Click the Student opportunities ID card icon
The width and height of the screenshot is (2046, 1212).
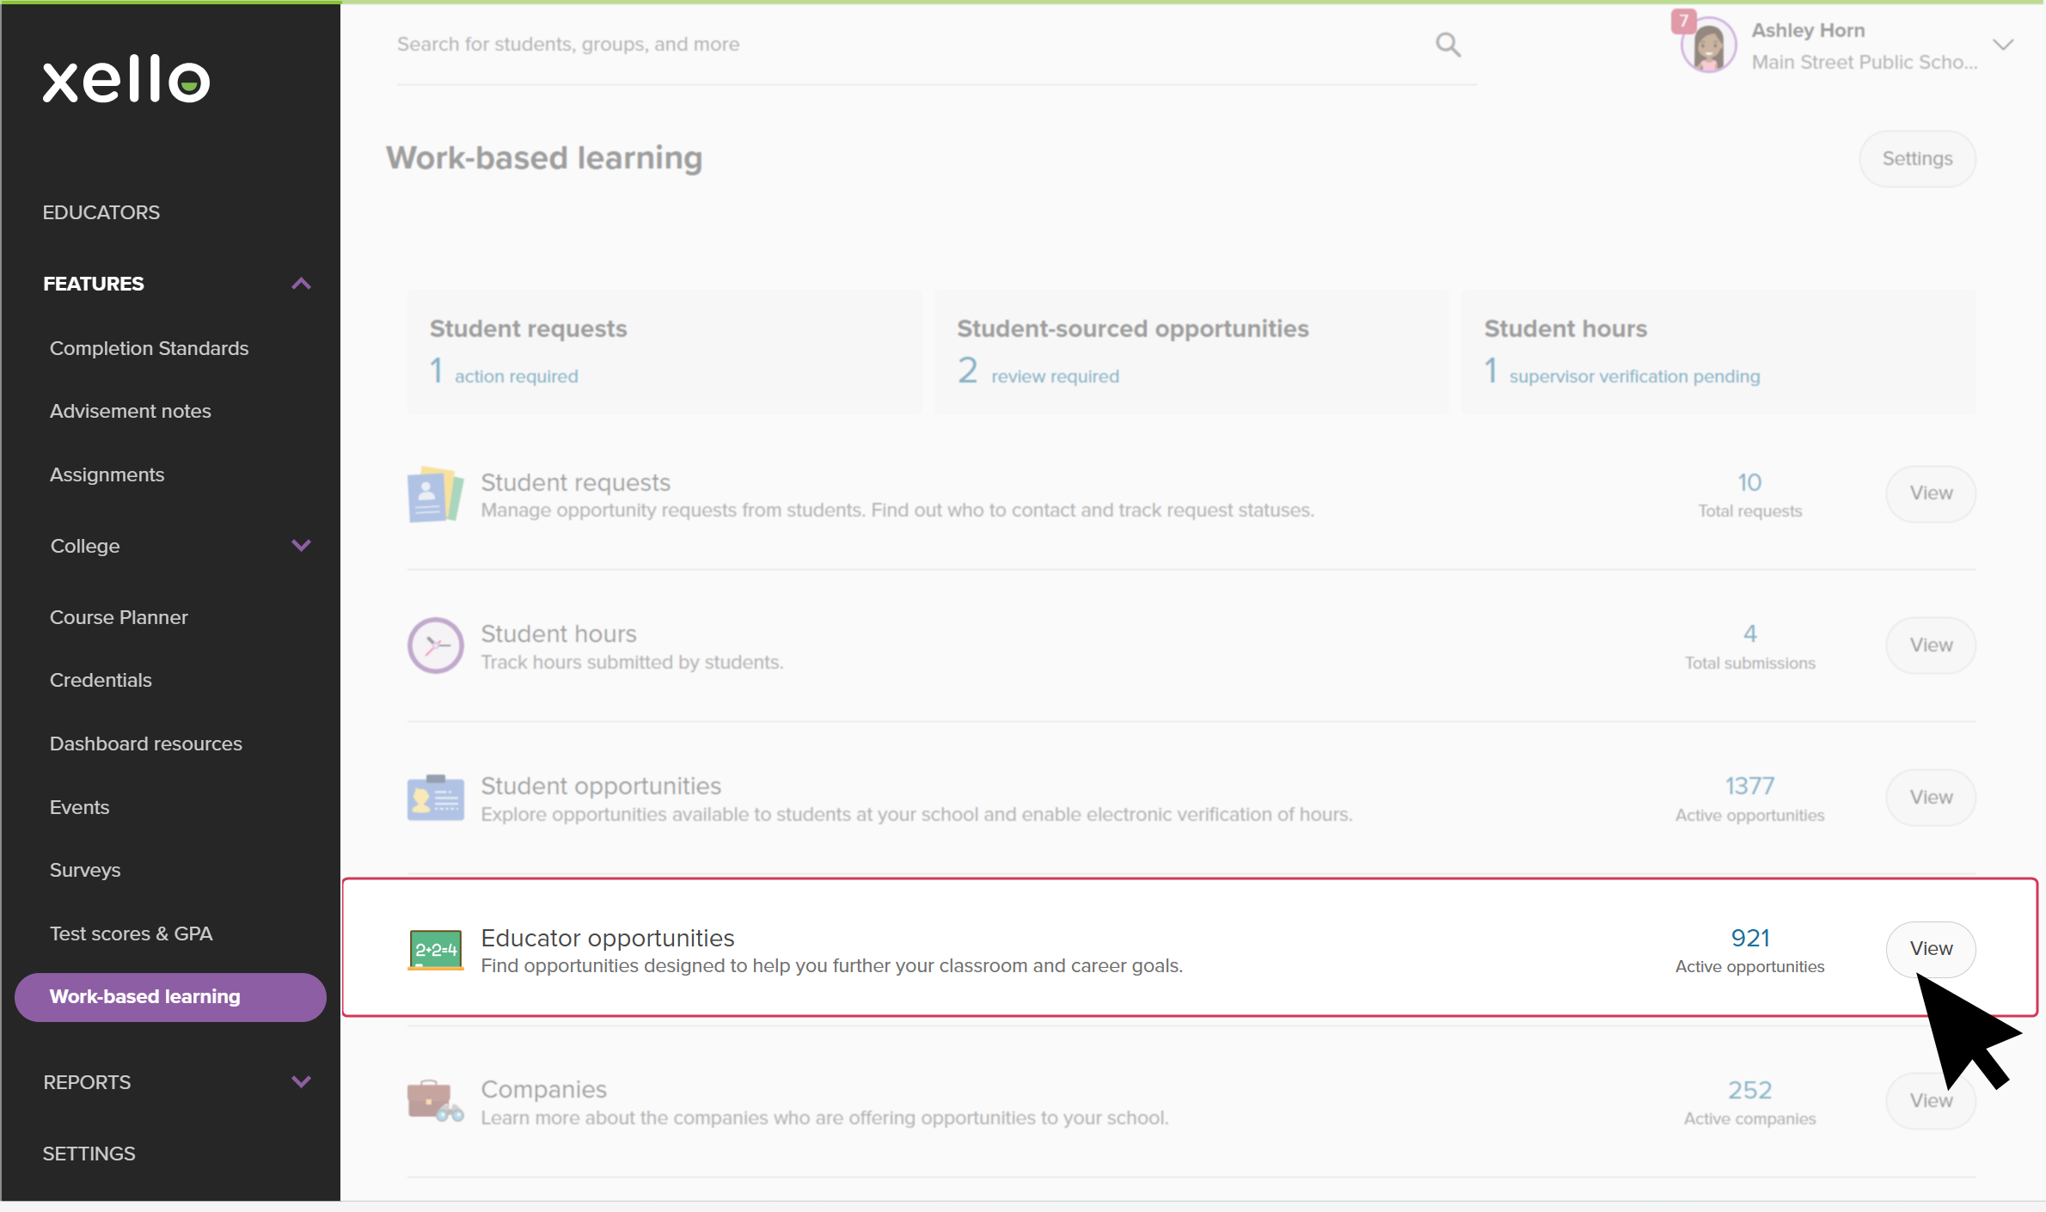[435, 798]
